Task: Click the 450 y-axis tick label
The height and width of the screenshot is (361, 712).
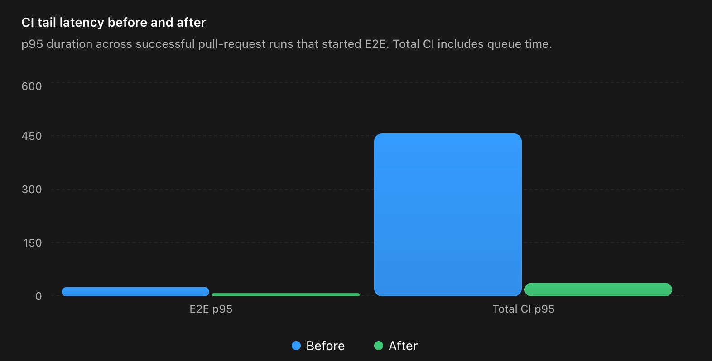Action: (32, 136)
